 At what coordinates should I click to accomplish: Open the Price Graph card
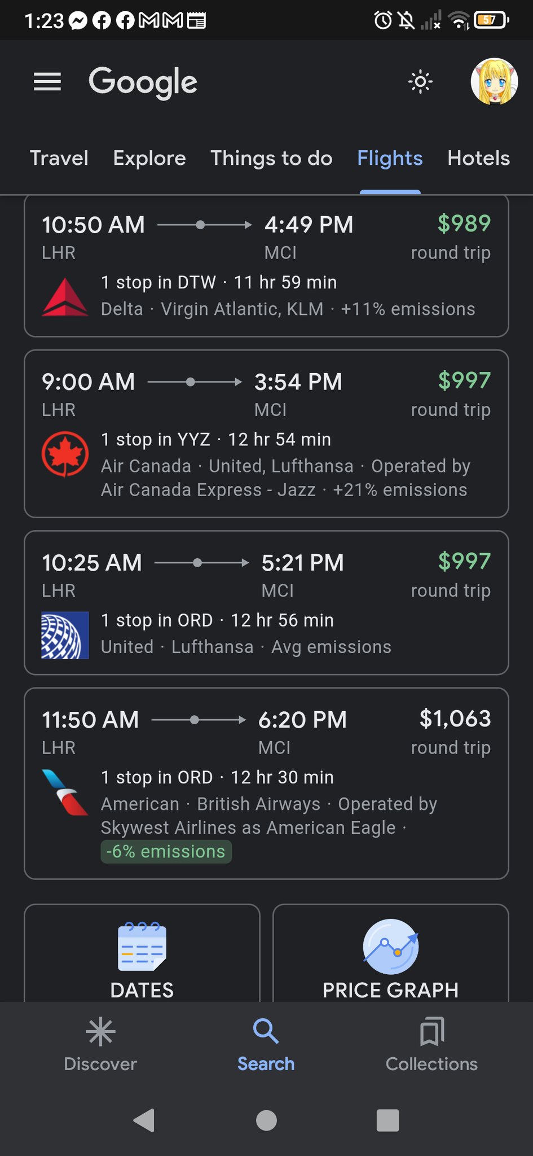tap(390, 955)
